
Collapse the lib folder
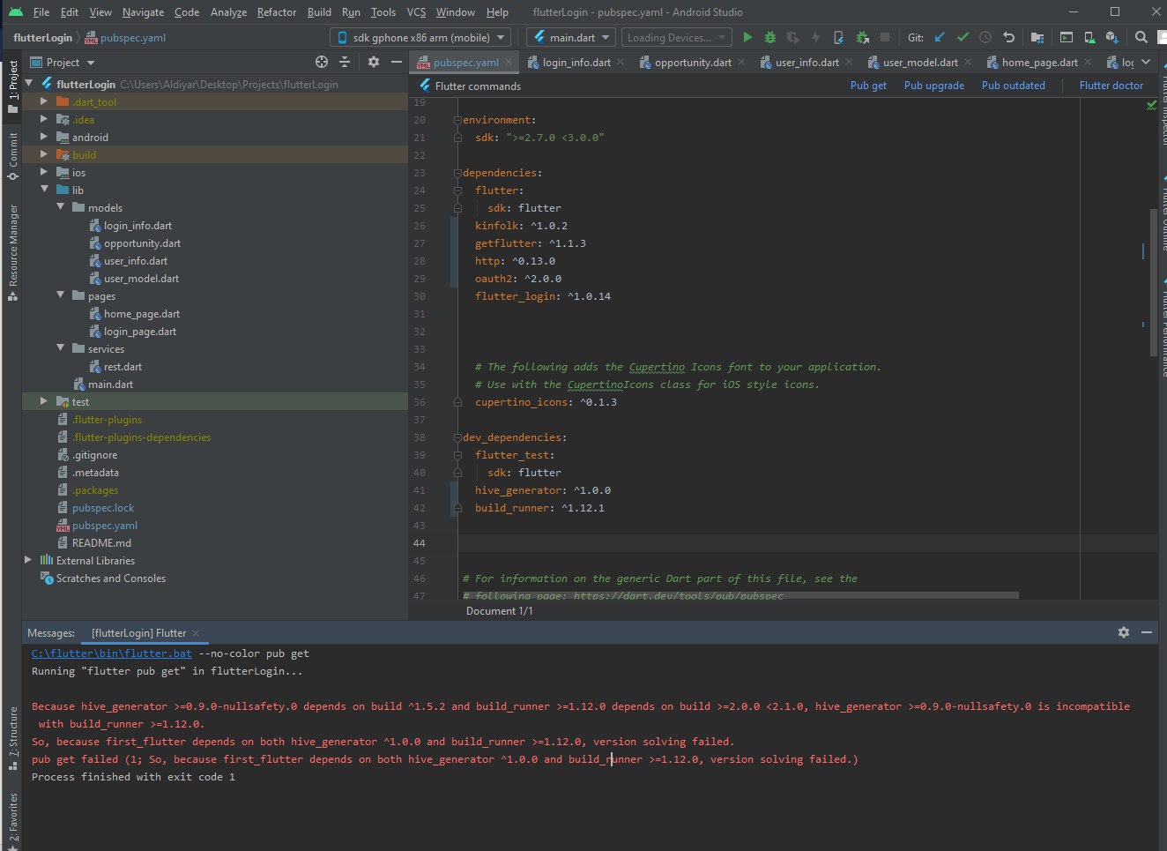44,190
